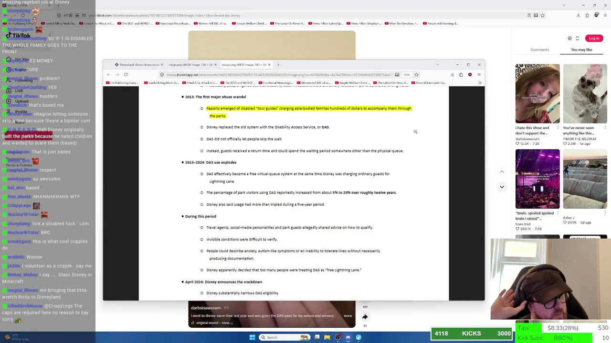Image resolution: width=611 pixels, height=343 pixels.
Task: Add a new tab in front browser
Action: pyautogui.click(x=279, y=65)
